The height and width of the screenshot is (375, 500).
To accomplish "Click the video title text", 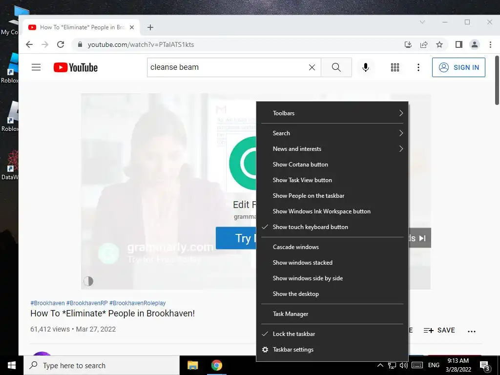I will (113, 313).
